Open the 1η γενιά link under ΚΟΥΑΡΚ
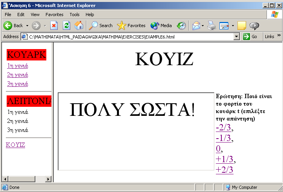Viewport: 283px width, 192px height. 18,66
